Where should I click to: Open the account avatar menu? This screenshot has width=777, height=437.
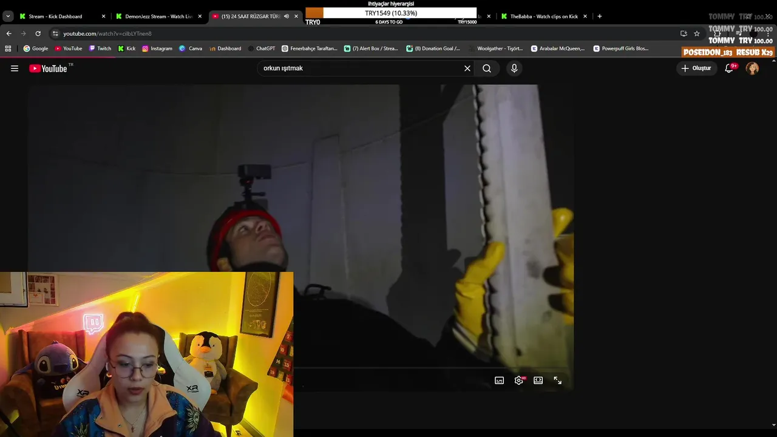click(752, 69)
